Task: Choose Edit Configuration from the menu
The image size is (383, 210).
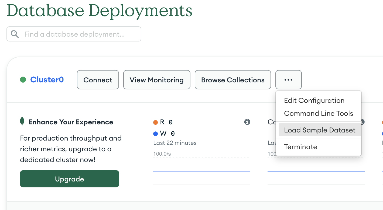Action: [314, 100]
